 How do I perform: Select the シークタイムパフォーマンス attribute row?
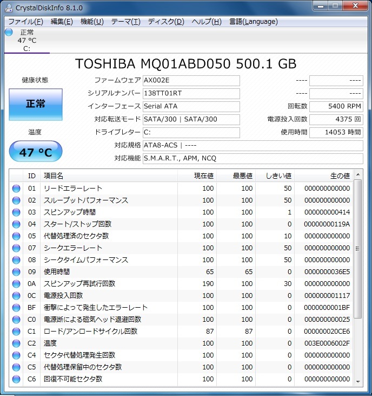coord(181,260)
